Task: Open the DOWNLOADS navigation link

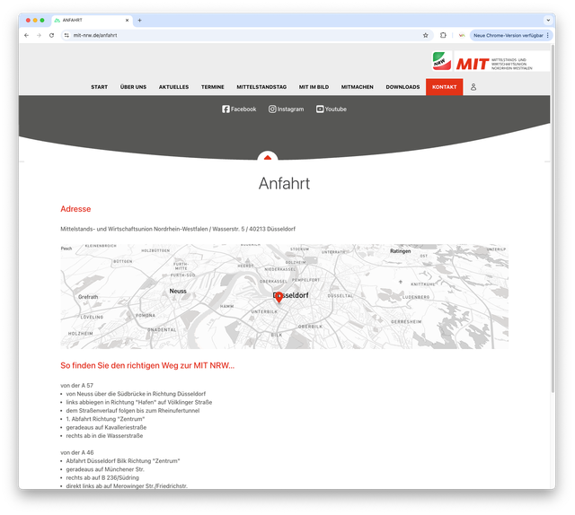Action: [402, 87]
